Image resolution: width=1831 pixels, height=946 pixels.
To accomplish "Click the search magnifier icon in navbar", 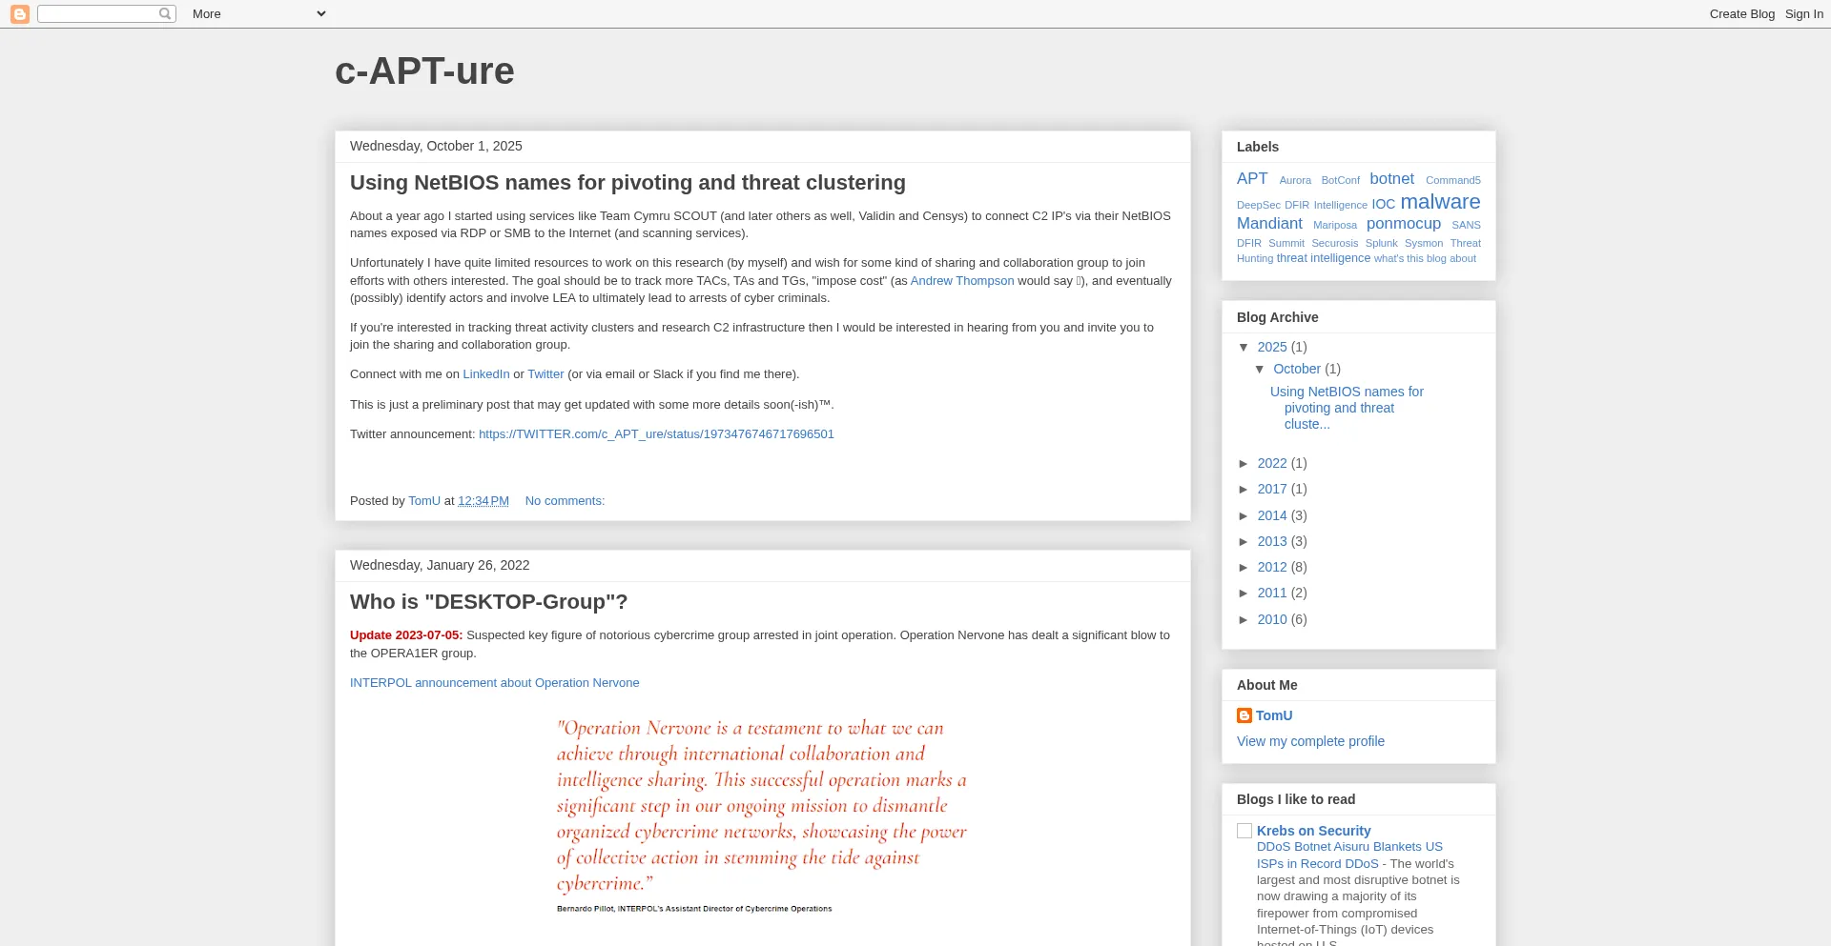I will tap(165, 13).
